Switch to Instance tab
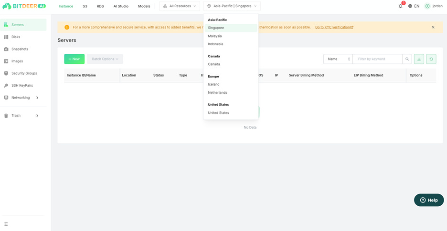 [66, 6]
